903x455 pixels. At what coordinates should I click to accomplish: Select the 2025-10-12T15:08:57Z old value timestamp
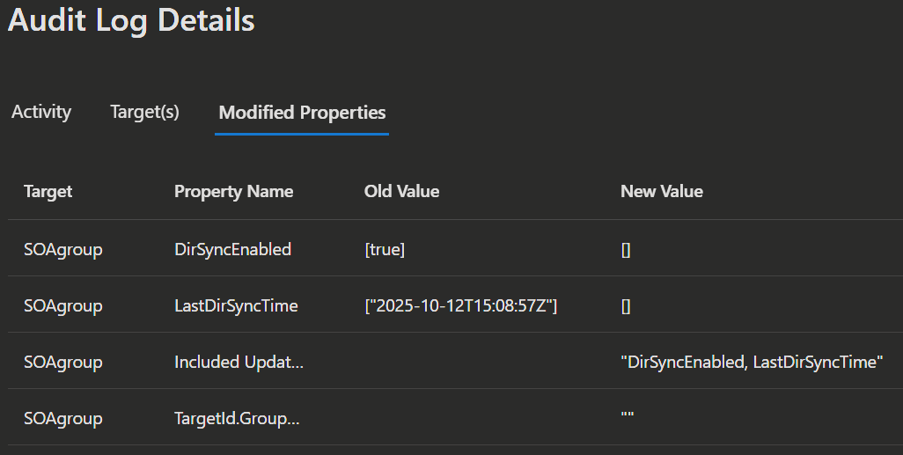click(x=461, y=306)
